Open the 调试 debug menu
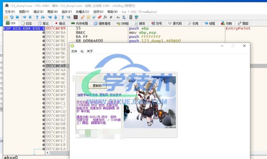Viewport: 267px width, 159px height. [x=38, y=12]
